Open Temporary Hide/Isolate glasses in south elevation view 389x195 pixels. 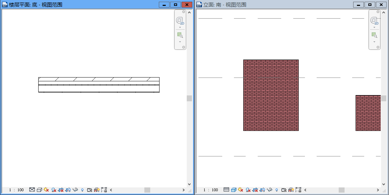coord(269,190)
